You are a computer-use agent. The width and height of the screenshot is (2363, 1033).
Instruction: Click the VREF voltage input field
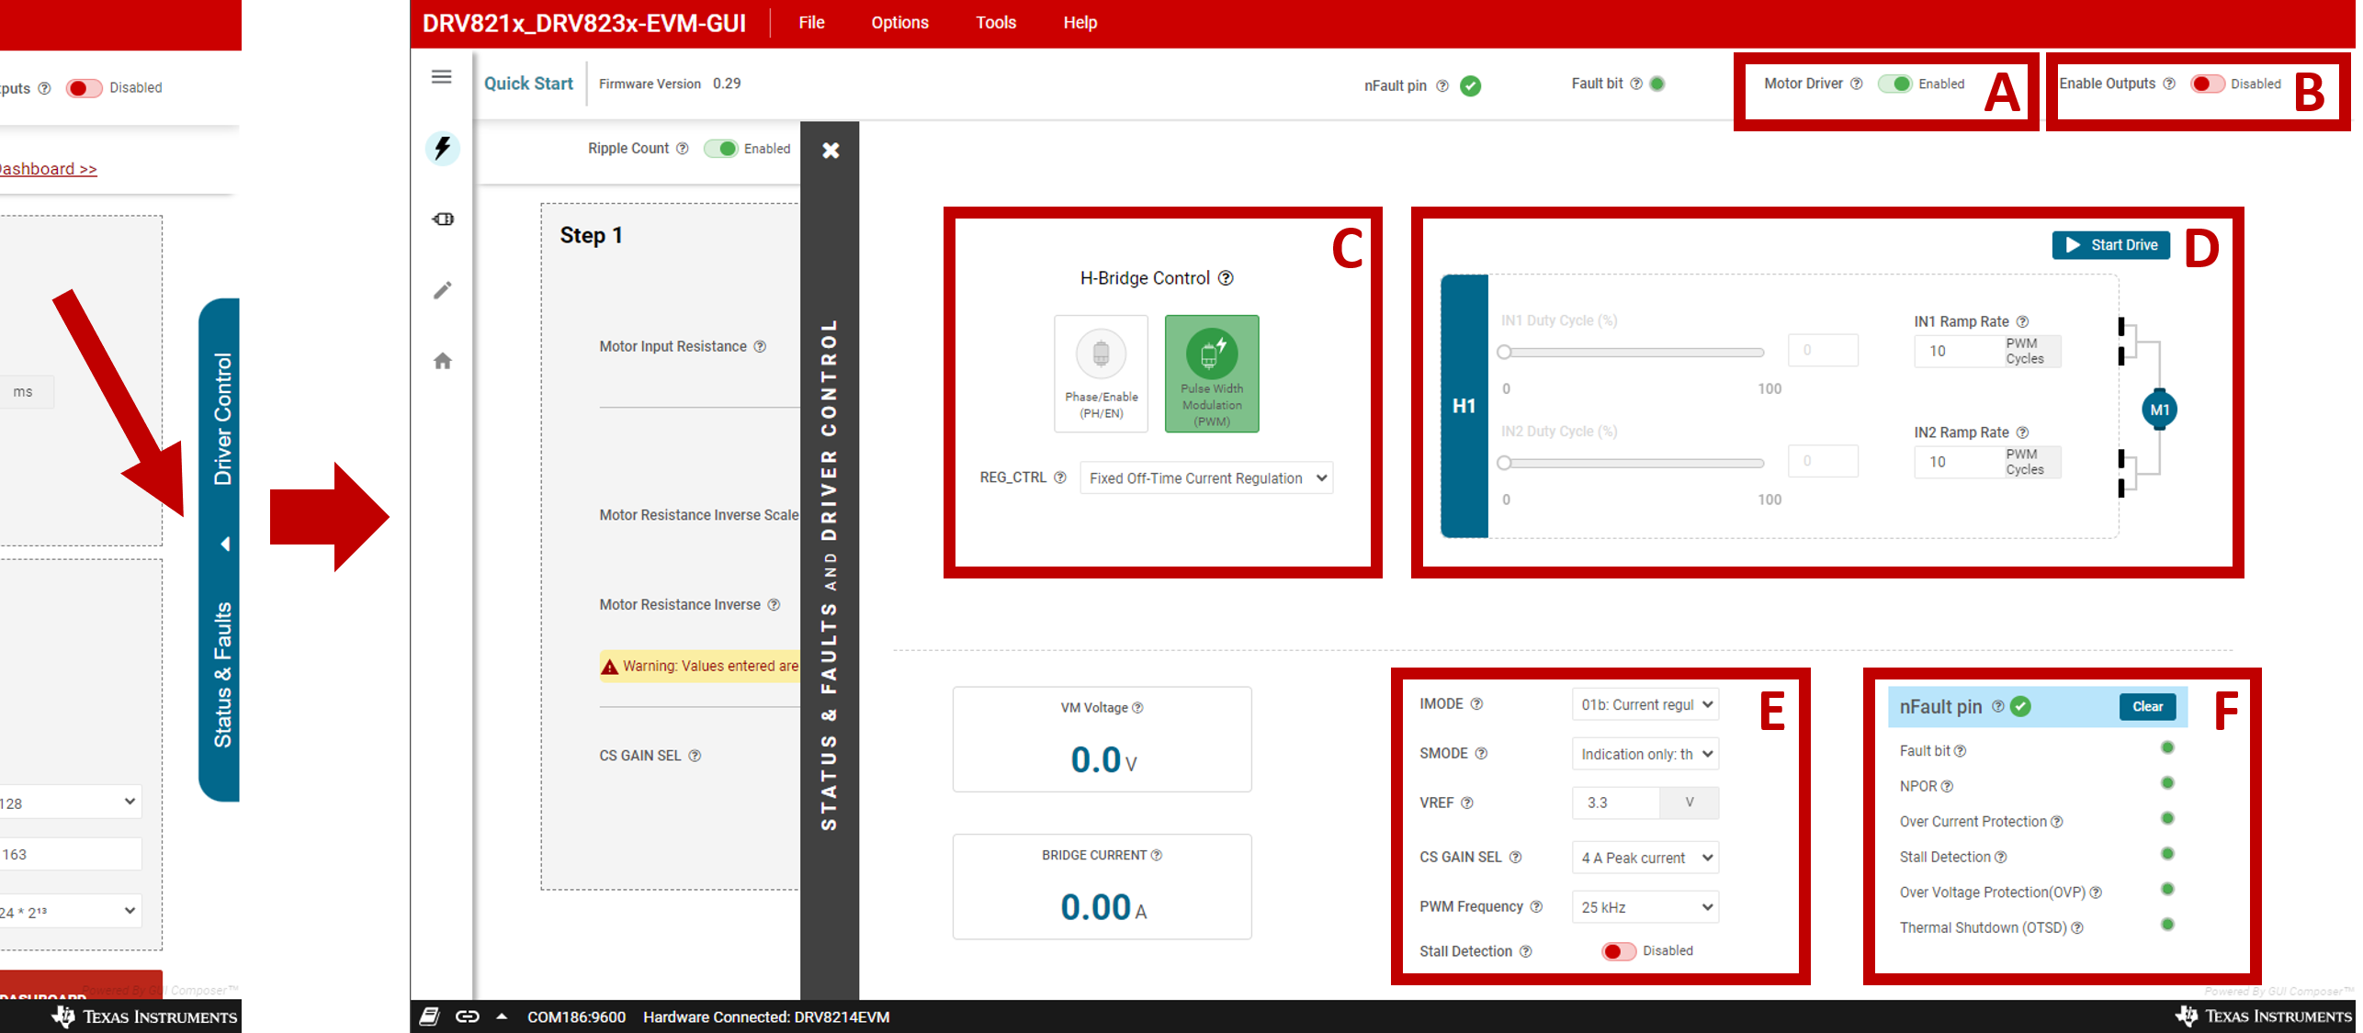[1615, 803]
